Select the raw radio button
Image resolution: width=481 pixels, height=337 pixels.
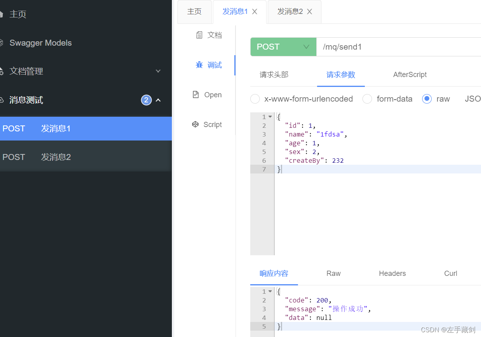pos(426,99)
